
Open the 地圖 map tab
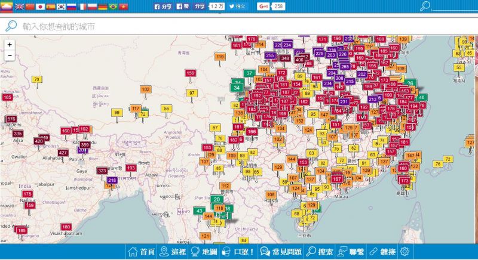(x=204, y=252)
